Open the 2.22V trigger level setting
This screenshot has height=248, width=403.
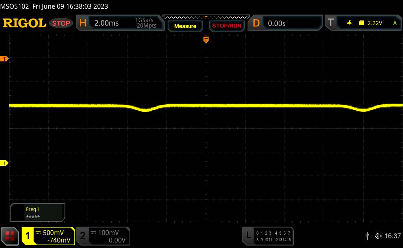click(x=375, y=23)
